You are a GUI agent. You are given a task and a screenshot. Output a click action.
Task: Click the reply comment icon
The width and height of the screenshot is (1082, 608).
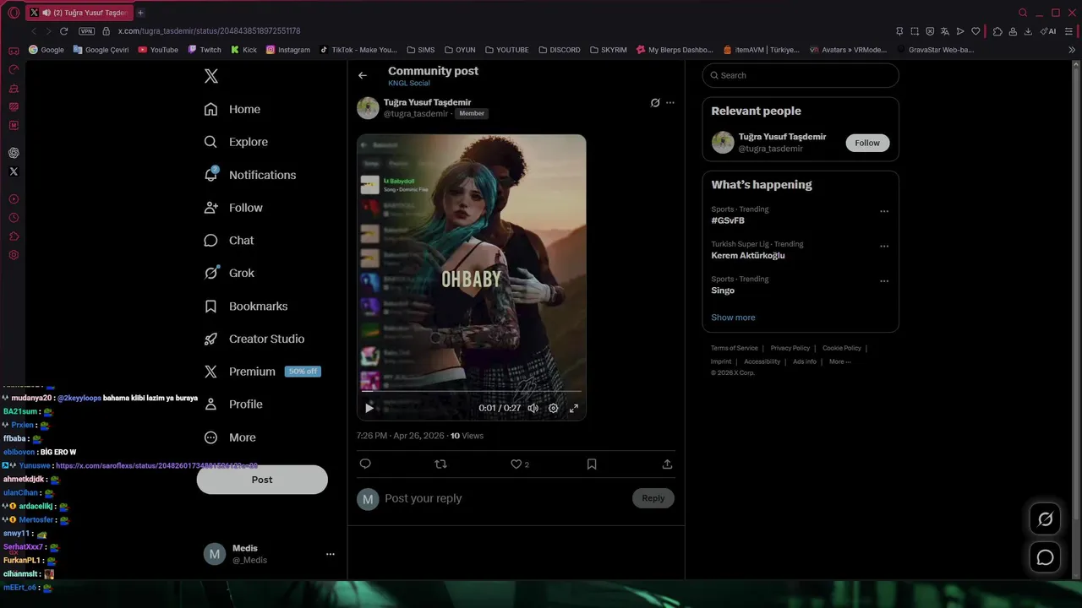365,464
